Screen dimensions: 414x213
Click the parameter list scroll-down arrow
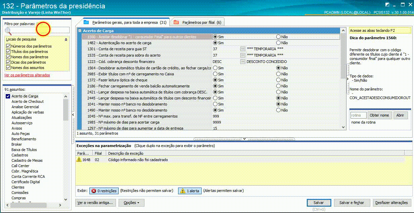(343, 127)
